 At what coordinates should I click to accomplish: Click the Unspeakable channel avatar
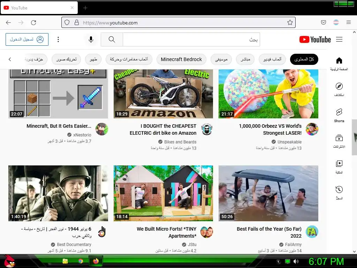pyautogui.click(x=312, y=129)
